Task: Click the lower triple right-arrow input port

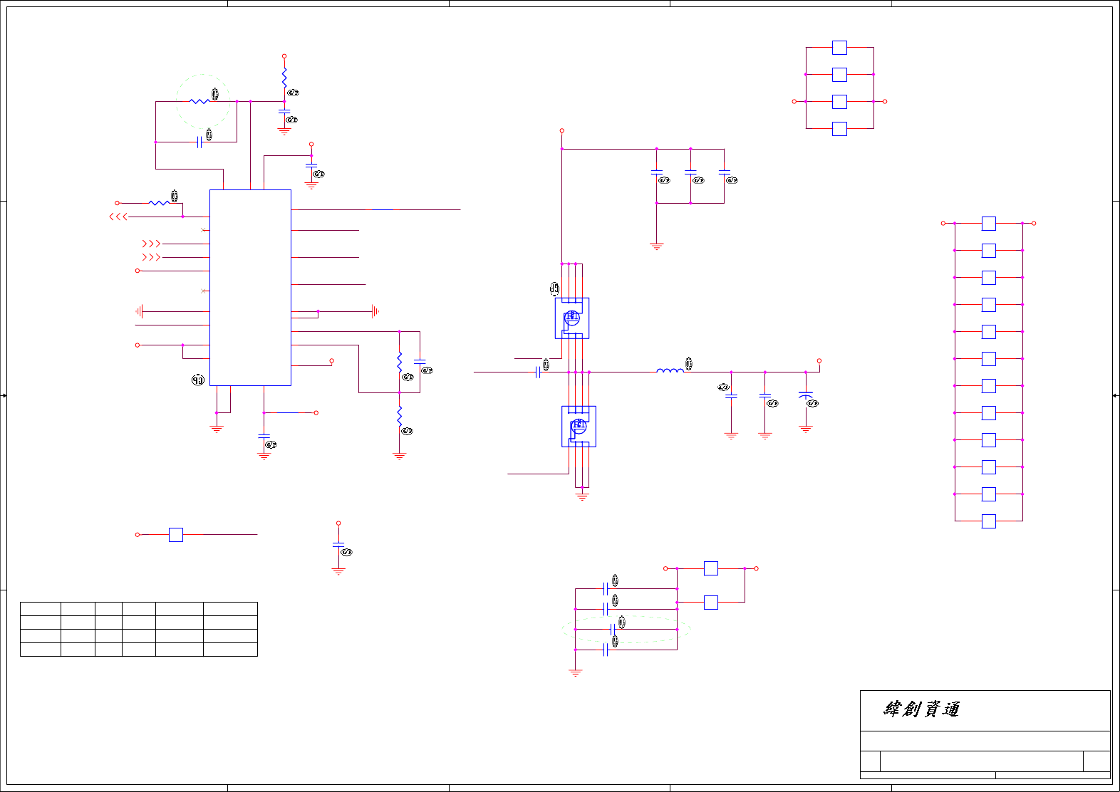Action: click(x=151, y=257)
